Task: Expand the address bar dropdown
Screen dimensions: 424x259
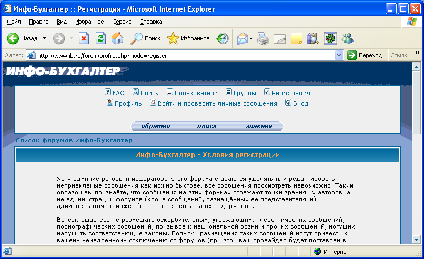Action: tap(339, 55)
